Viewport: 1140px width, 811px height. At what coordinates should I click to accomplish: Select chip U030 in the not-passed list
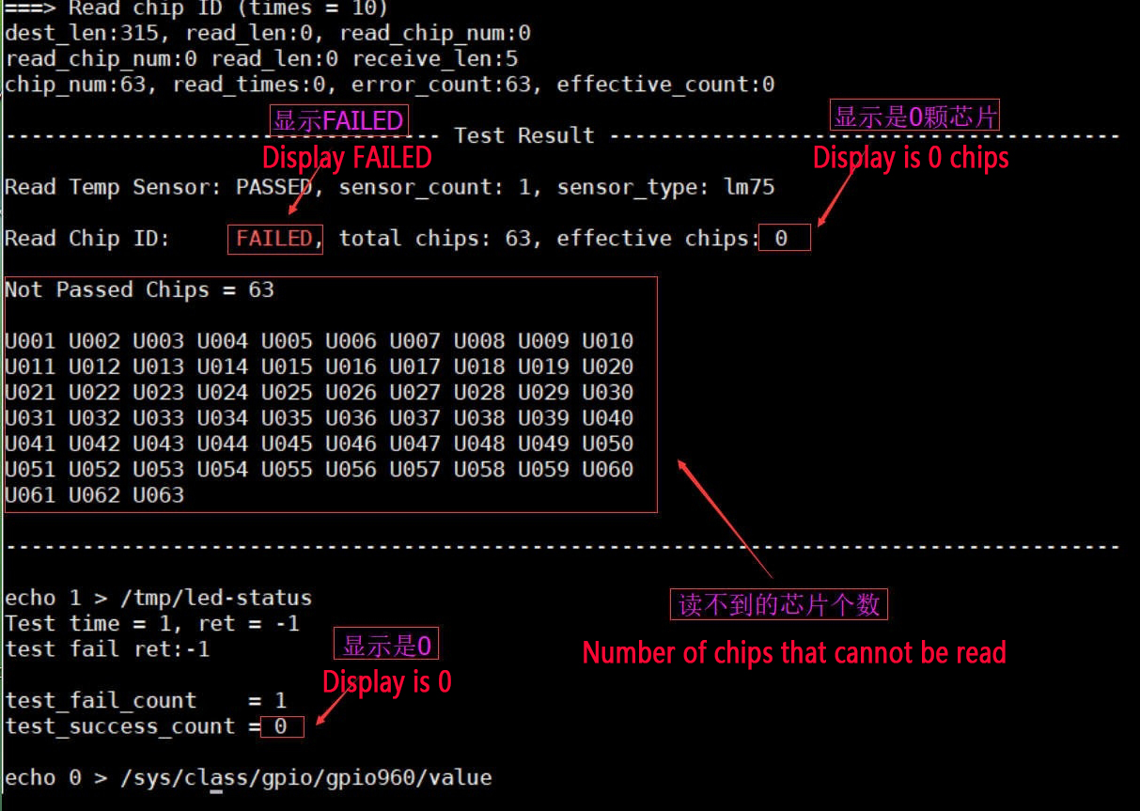[607, 393]
